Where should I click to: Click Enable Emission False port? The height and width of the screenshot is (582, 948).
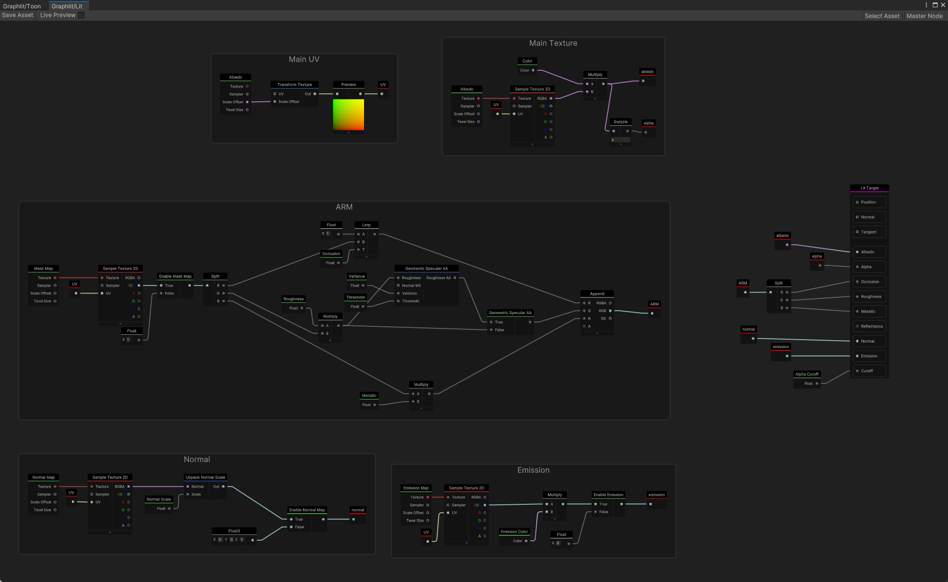pos(595,512)
